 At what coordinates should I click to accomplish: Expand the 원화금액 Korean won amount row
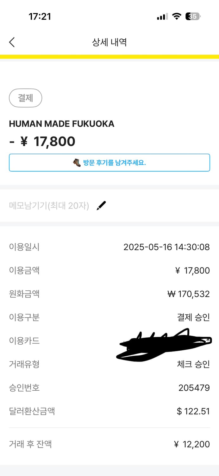pos(109,294)
